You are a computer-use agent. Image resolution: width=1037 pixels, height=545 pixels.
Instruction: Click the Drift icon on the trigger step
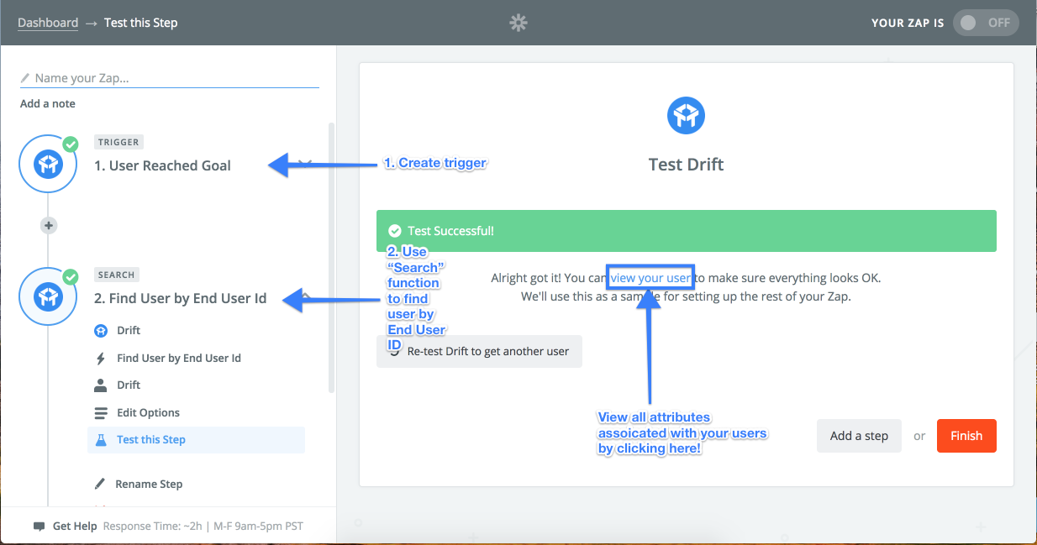coord(48,165)
